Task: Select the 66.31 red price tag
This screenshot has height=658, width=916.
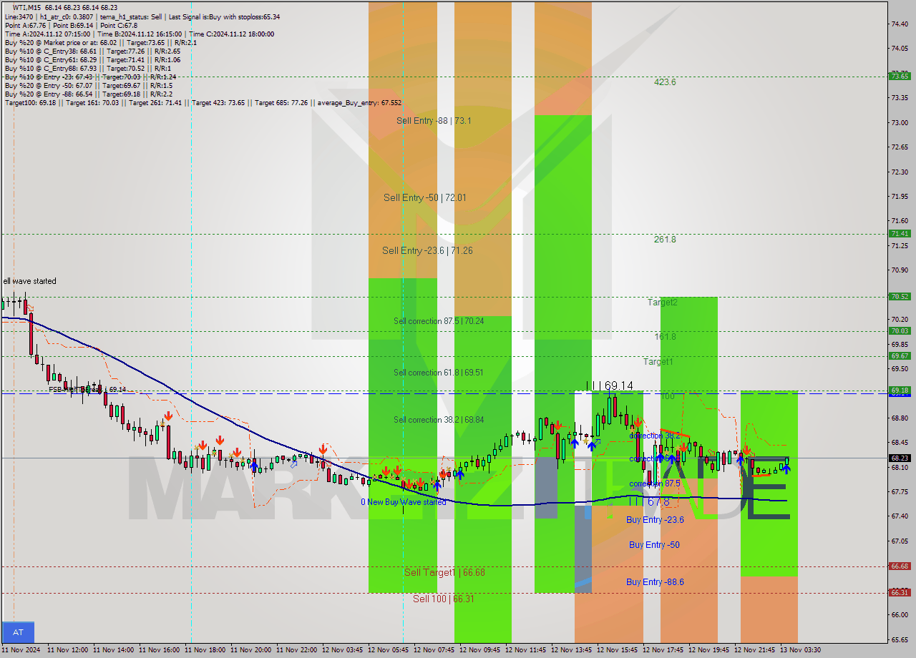Action: 900,593
